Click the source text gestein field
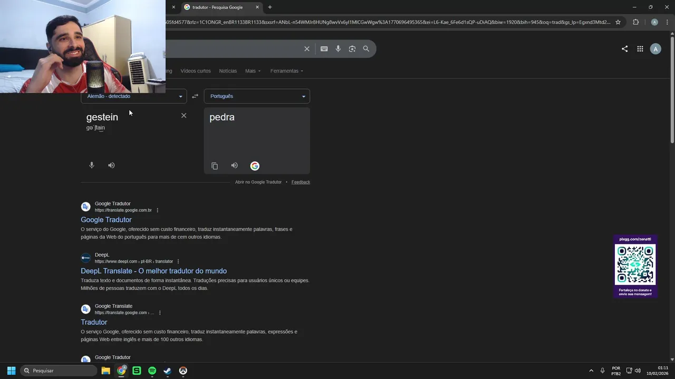Screen dimensions: 675x379 (102, 117)
